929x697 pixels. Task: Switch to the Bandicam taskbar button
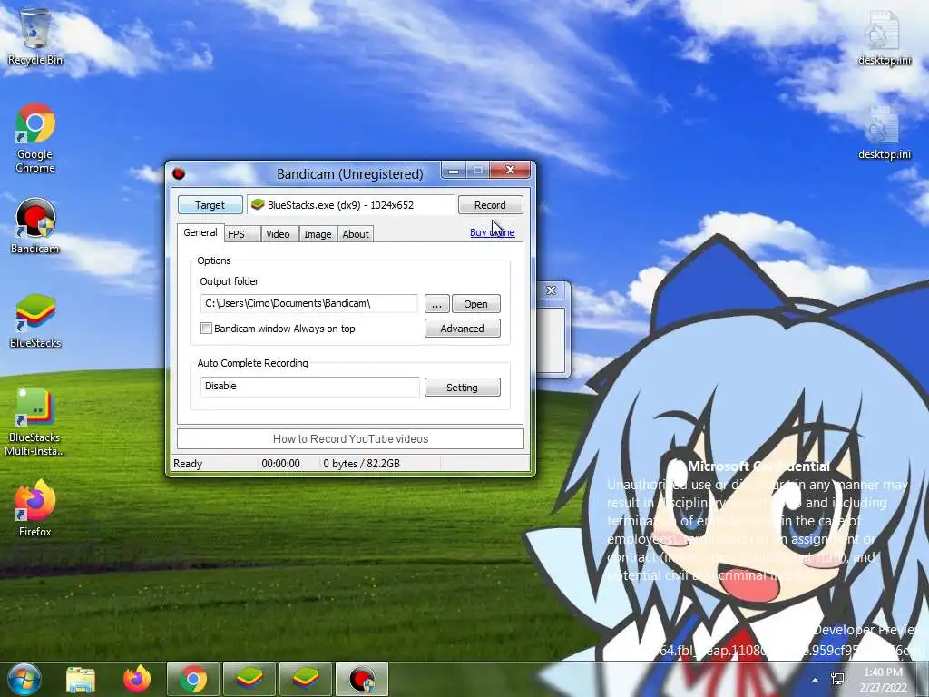[362, 679]
